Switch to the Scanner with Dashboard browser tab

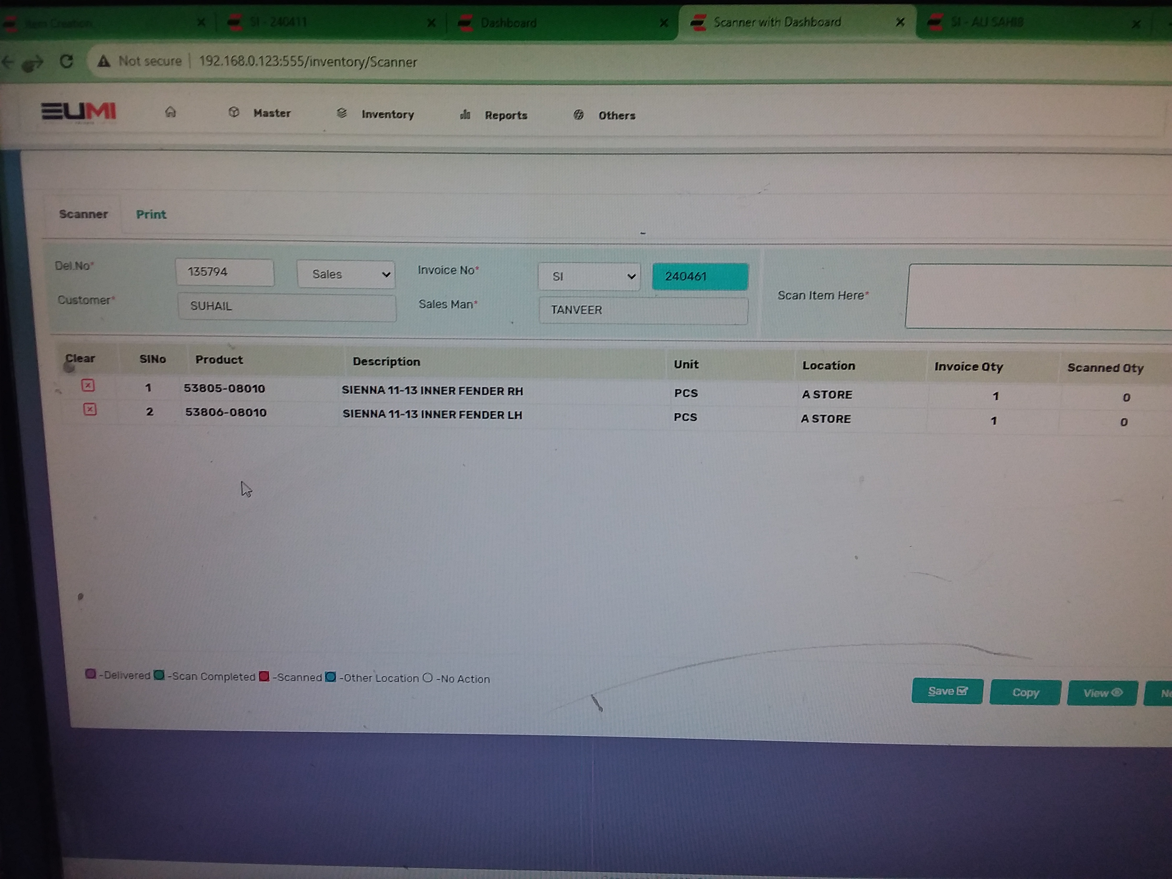coord(797,22)
